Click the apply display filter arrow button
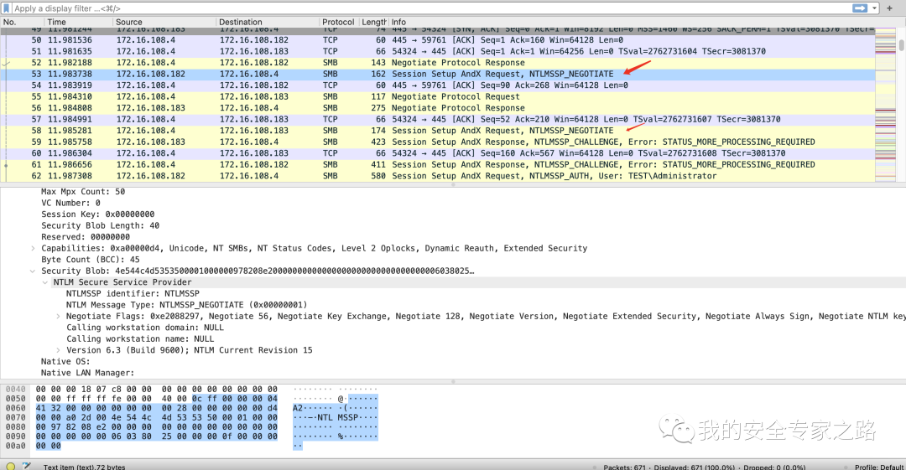This screenshot has width=906, height=470. (860, 8)
